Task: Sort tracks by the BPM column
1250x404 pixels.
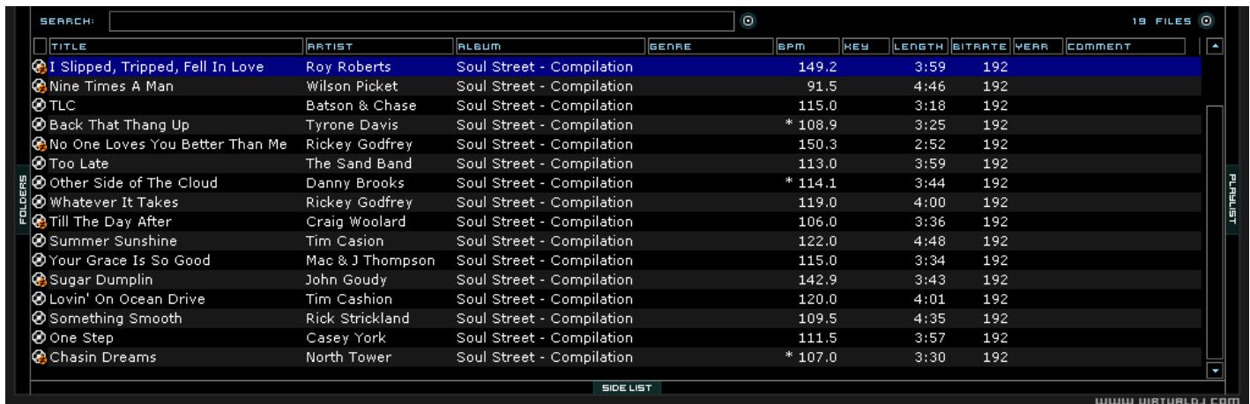Action: tap(807, 45)
